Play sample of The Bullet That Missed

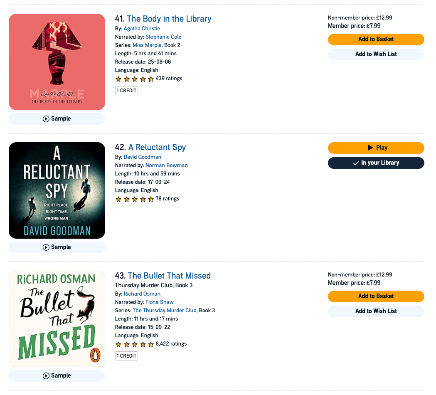coord(57,376)
